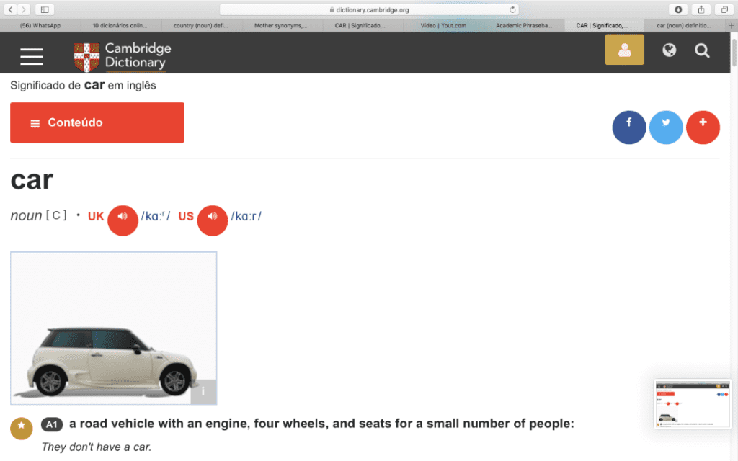Click the Cambridge Dictionary logo
The width and height of the screenshot is (738, 461).
pyautogui.click(x=123, y=56)
